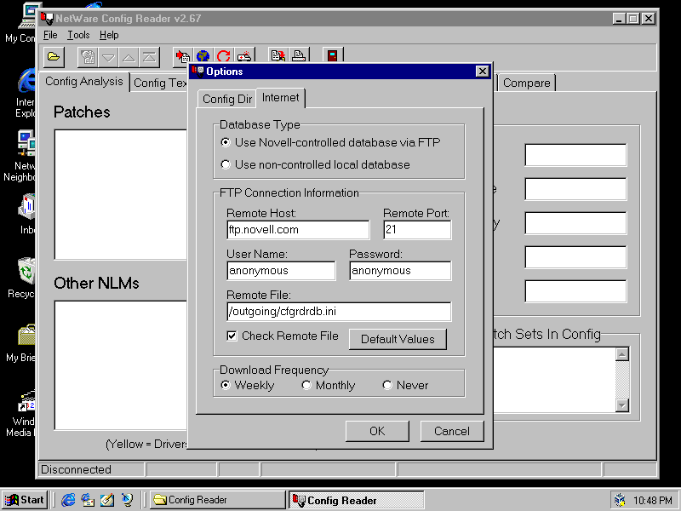
Task: Select the Internet tab in Options
Action: (281, 97)
